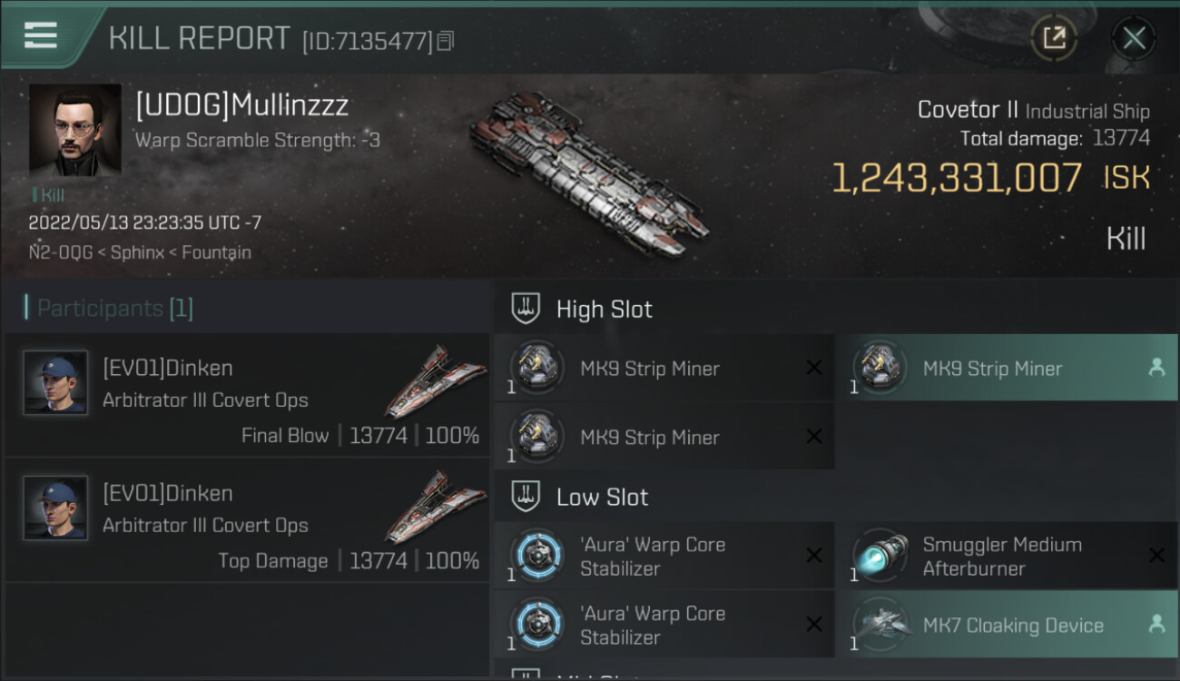This screenshot has width=1180, height=681.
Task: Click the N2-0QG system location link
Action: click(60, 252)
